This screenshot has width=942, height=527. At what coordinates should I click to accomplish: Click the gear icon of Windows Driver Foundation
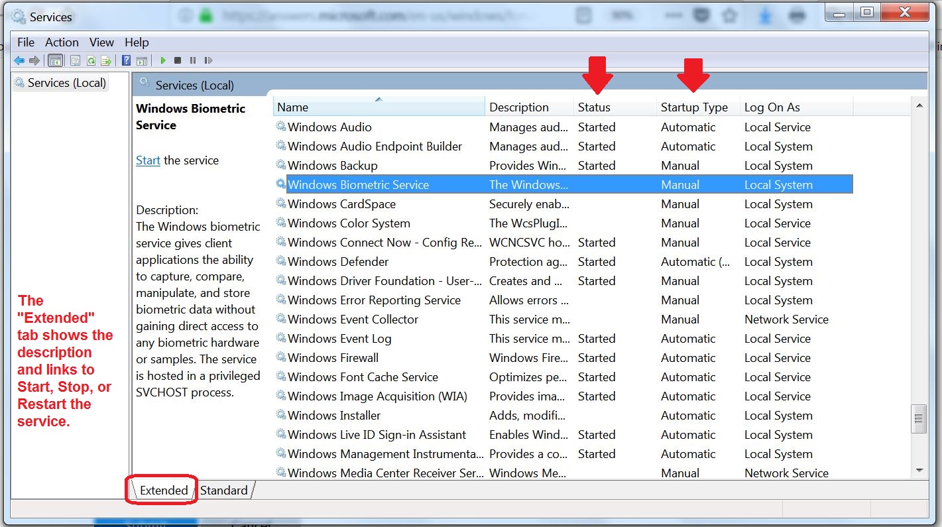[x=281, y=280]
